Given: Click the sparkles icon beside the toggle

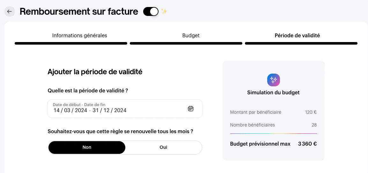Looking at the screenshot, I should 164,11.
